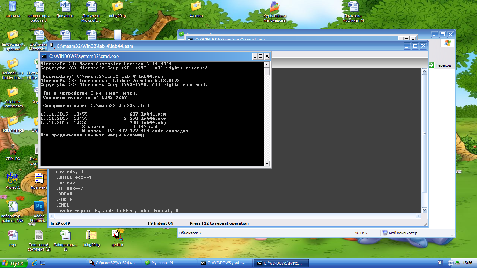
Task: Click "Press F12 to repeat operation" status text
Action: pyautogui.click(x=219, y=223)
